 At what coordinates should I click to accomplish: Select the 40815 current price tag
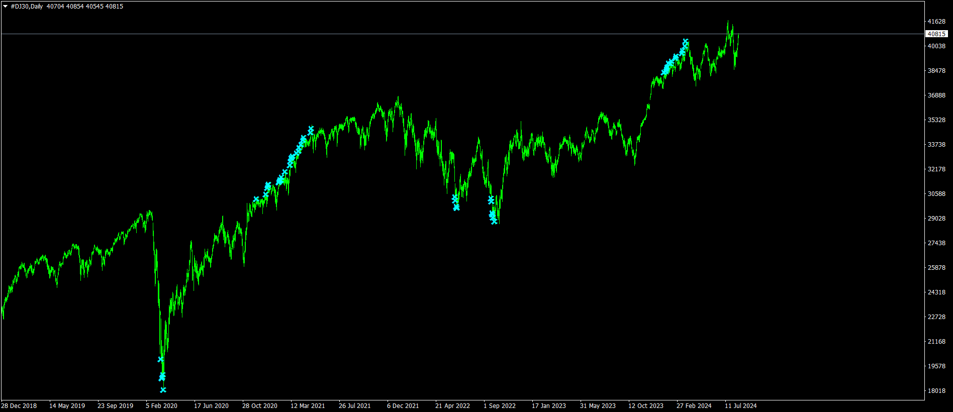936,34
